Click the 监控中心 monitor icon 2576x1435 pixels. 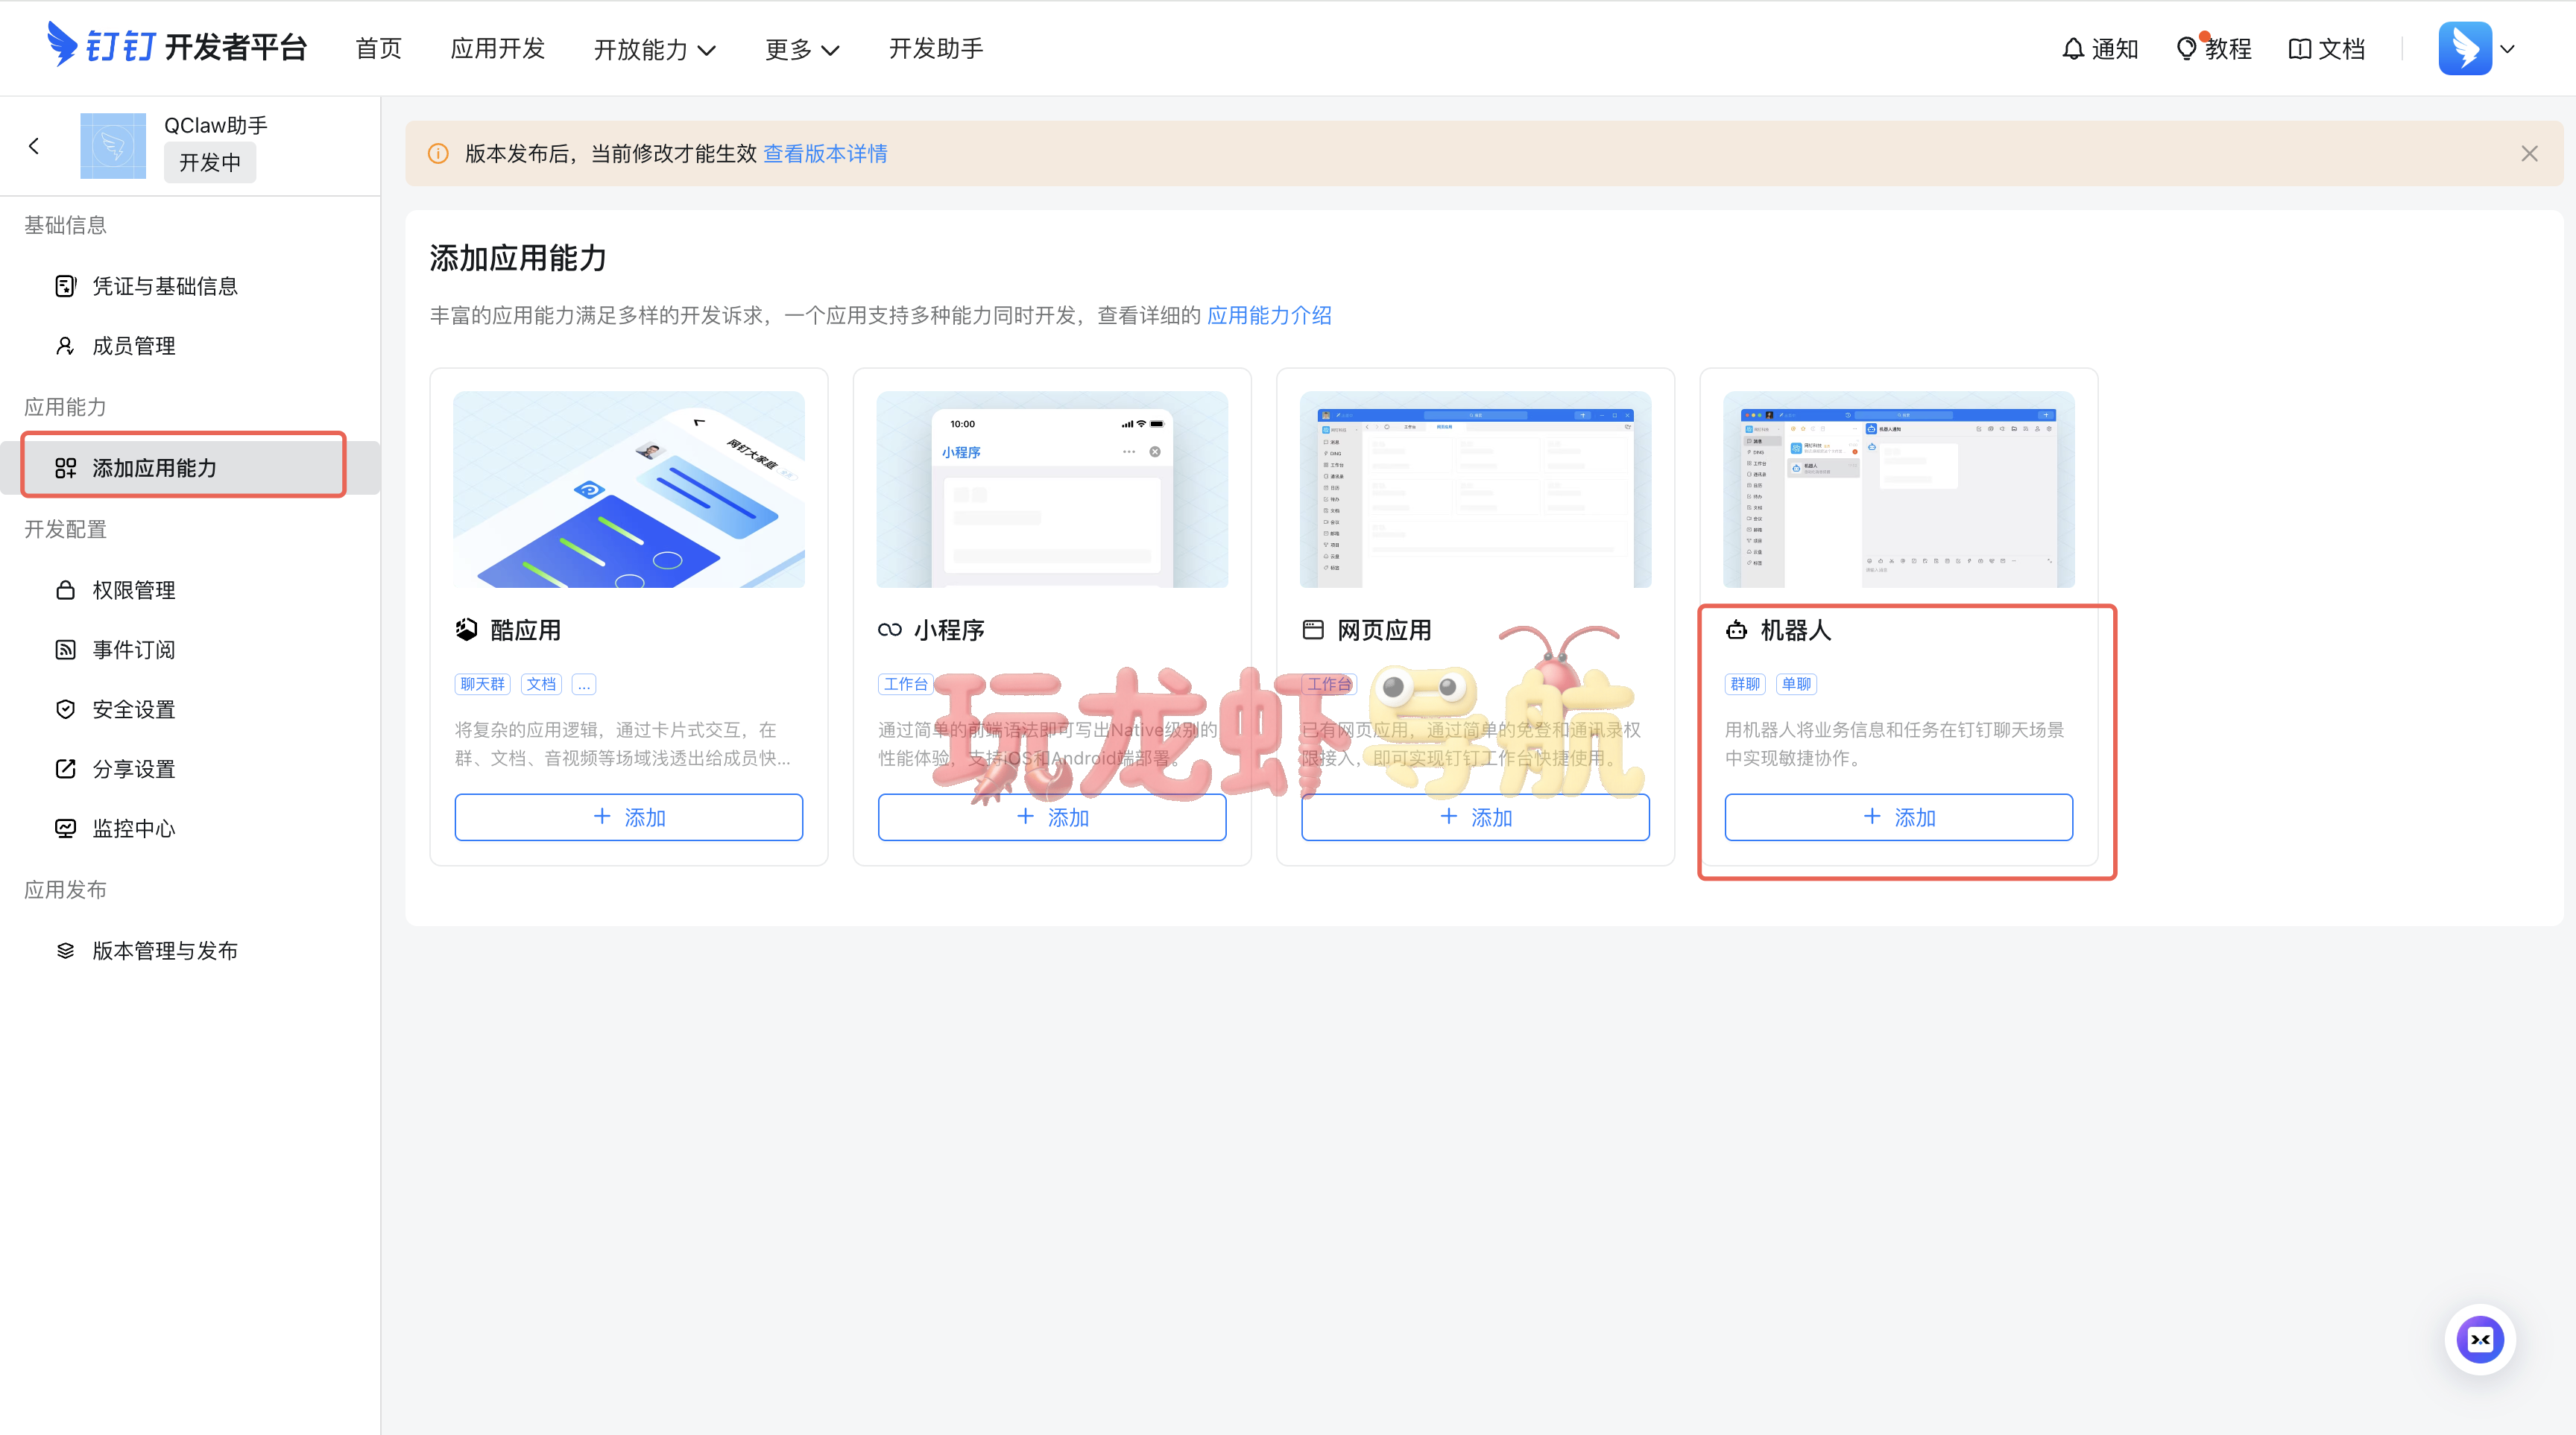(65, 829)
